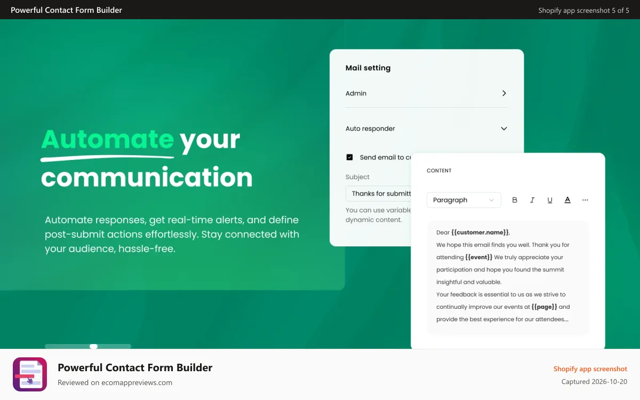This screenshot has height=400, width=640.
Task: Click the CONTENT label
Action: click(x=439, y=171)
